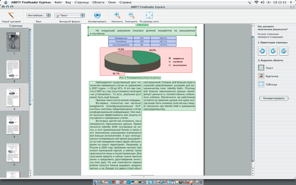The height and width of the screenshot is (185, 296).
Task: Zoom in with the Увеличить magnifier
Action: 117,15
